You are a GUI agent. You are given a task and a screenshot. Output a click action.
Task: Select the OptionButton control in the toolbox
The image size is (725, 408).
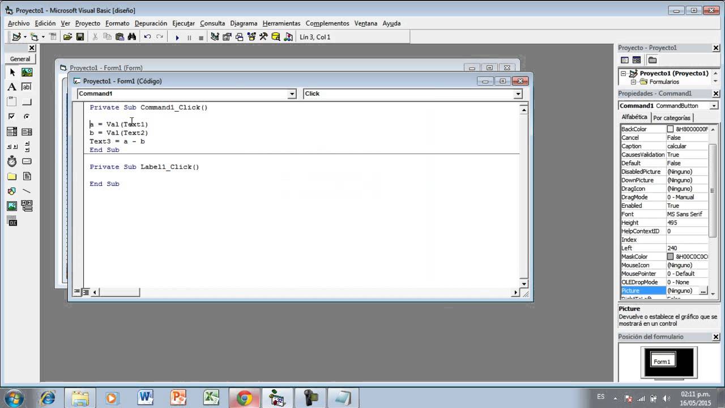tap(27, 117)
